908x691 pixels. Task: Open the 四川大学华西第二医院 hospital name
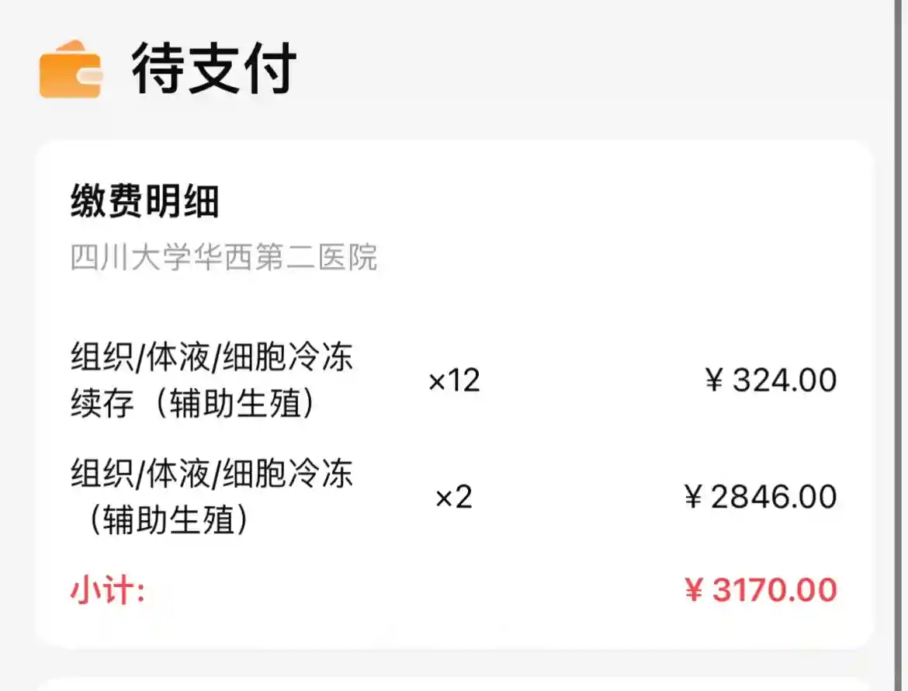tap(224, 257)
